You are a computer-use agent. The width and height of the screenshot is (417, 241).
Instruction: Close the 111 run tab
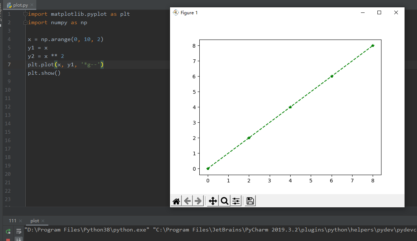click(x=21, y=220)
